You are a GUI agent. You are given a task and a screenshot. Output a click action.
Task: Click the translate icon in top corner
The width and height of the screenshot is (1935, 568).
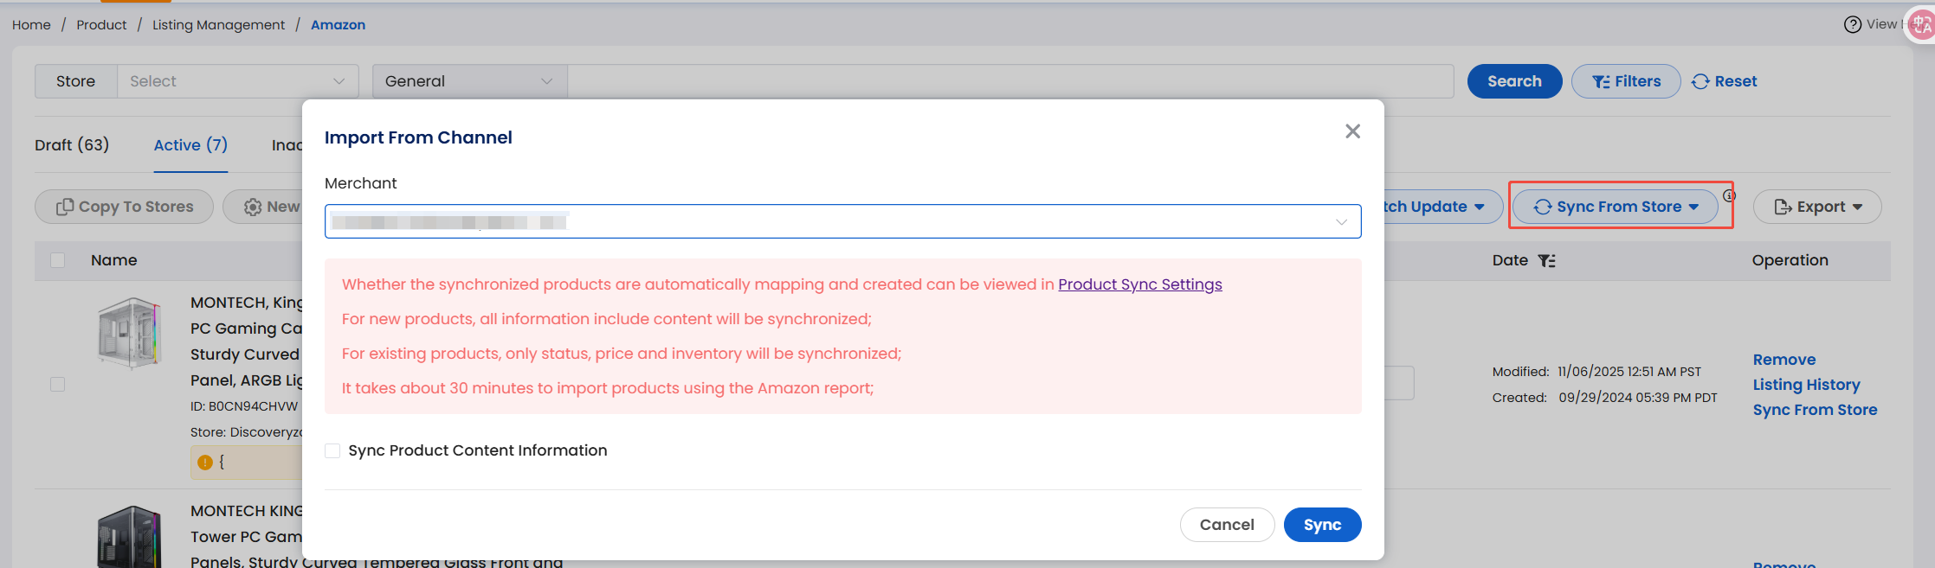1922,24
